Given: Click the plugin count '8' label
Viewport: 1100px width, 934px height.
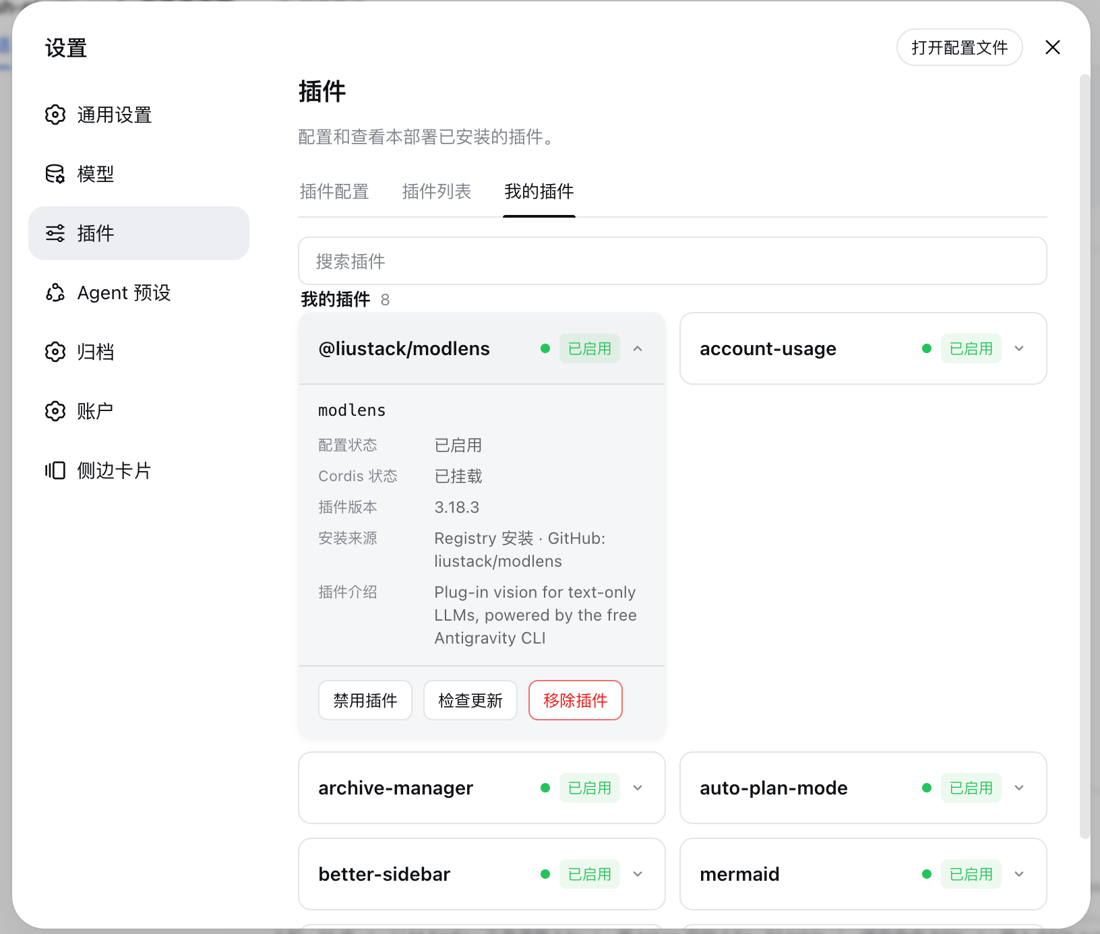Looking at the screenshot, I should point(385,300).
